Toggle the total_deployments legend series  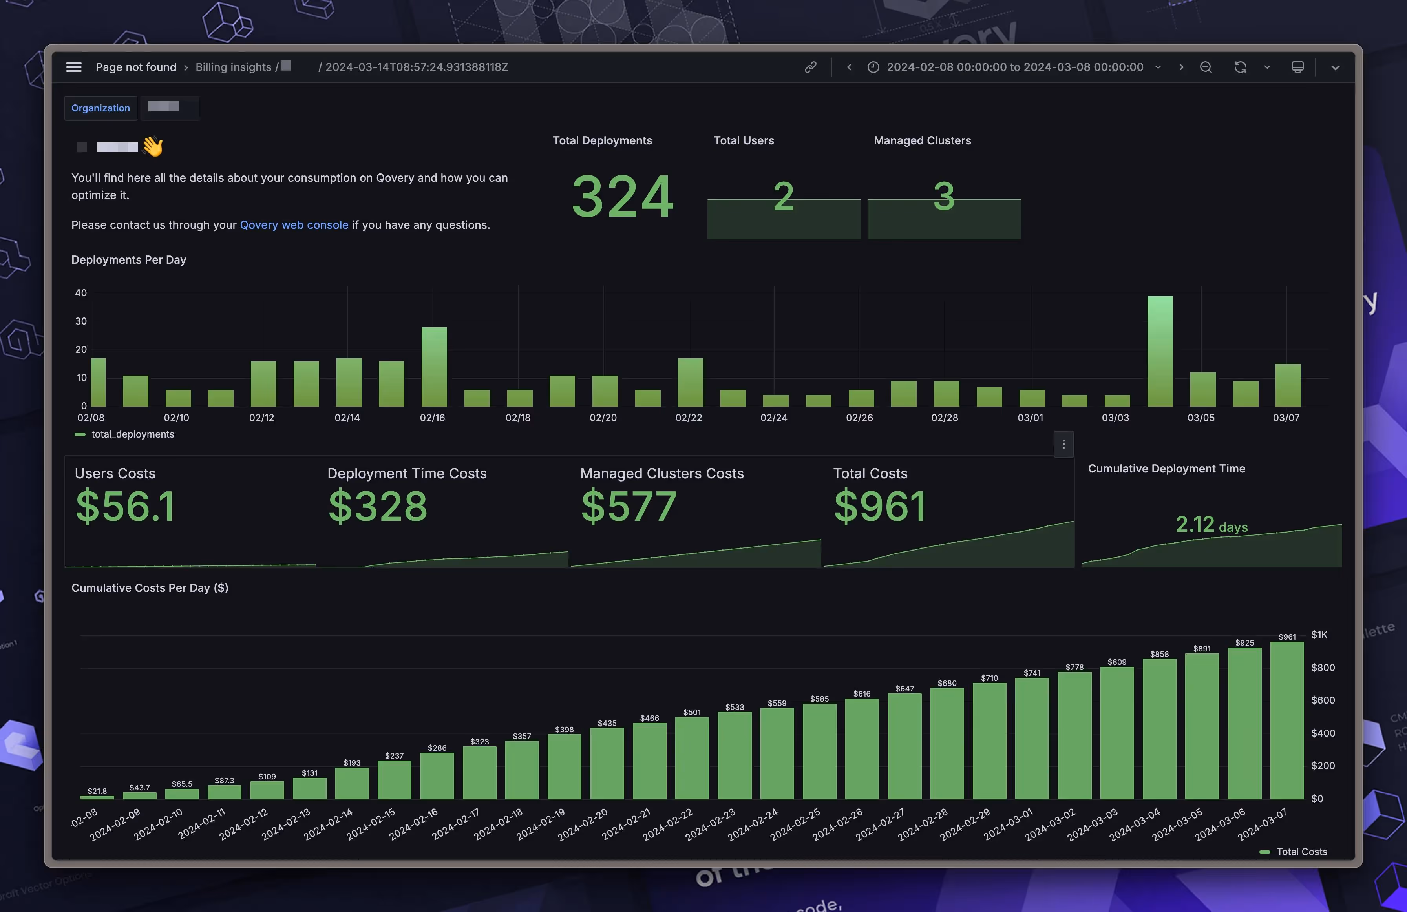click(132, 434)
